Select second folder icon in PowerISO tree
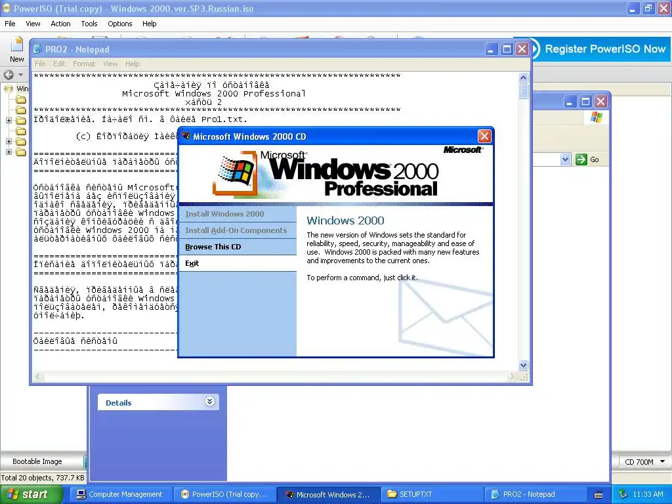Viewport: 672px width, 504px height. [21, 110]
